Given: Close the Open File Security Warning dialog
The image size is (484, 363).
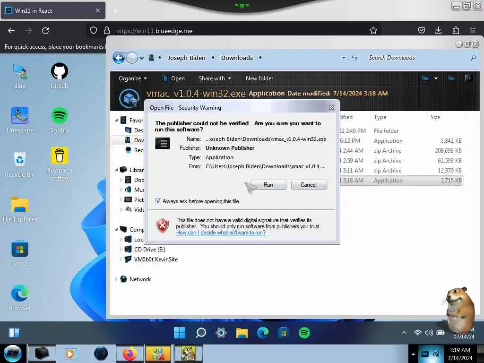Looking at the screenshot, I should coord(331,107).
